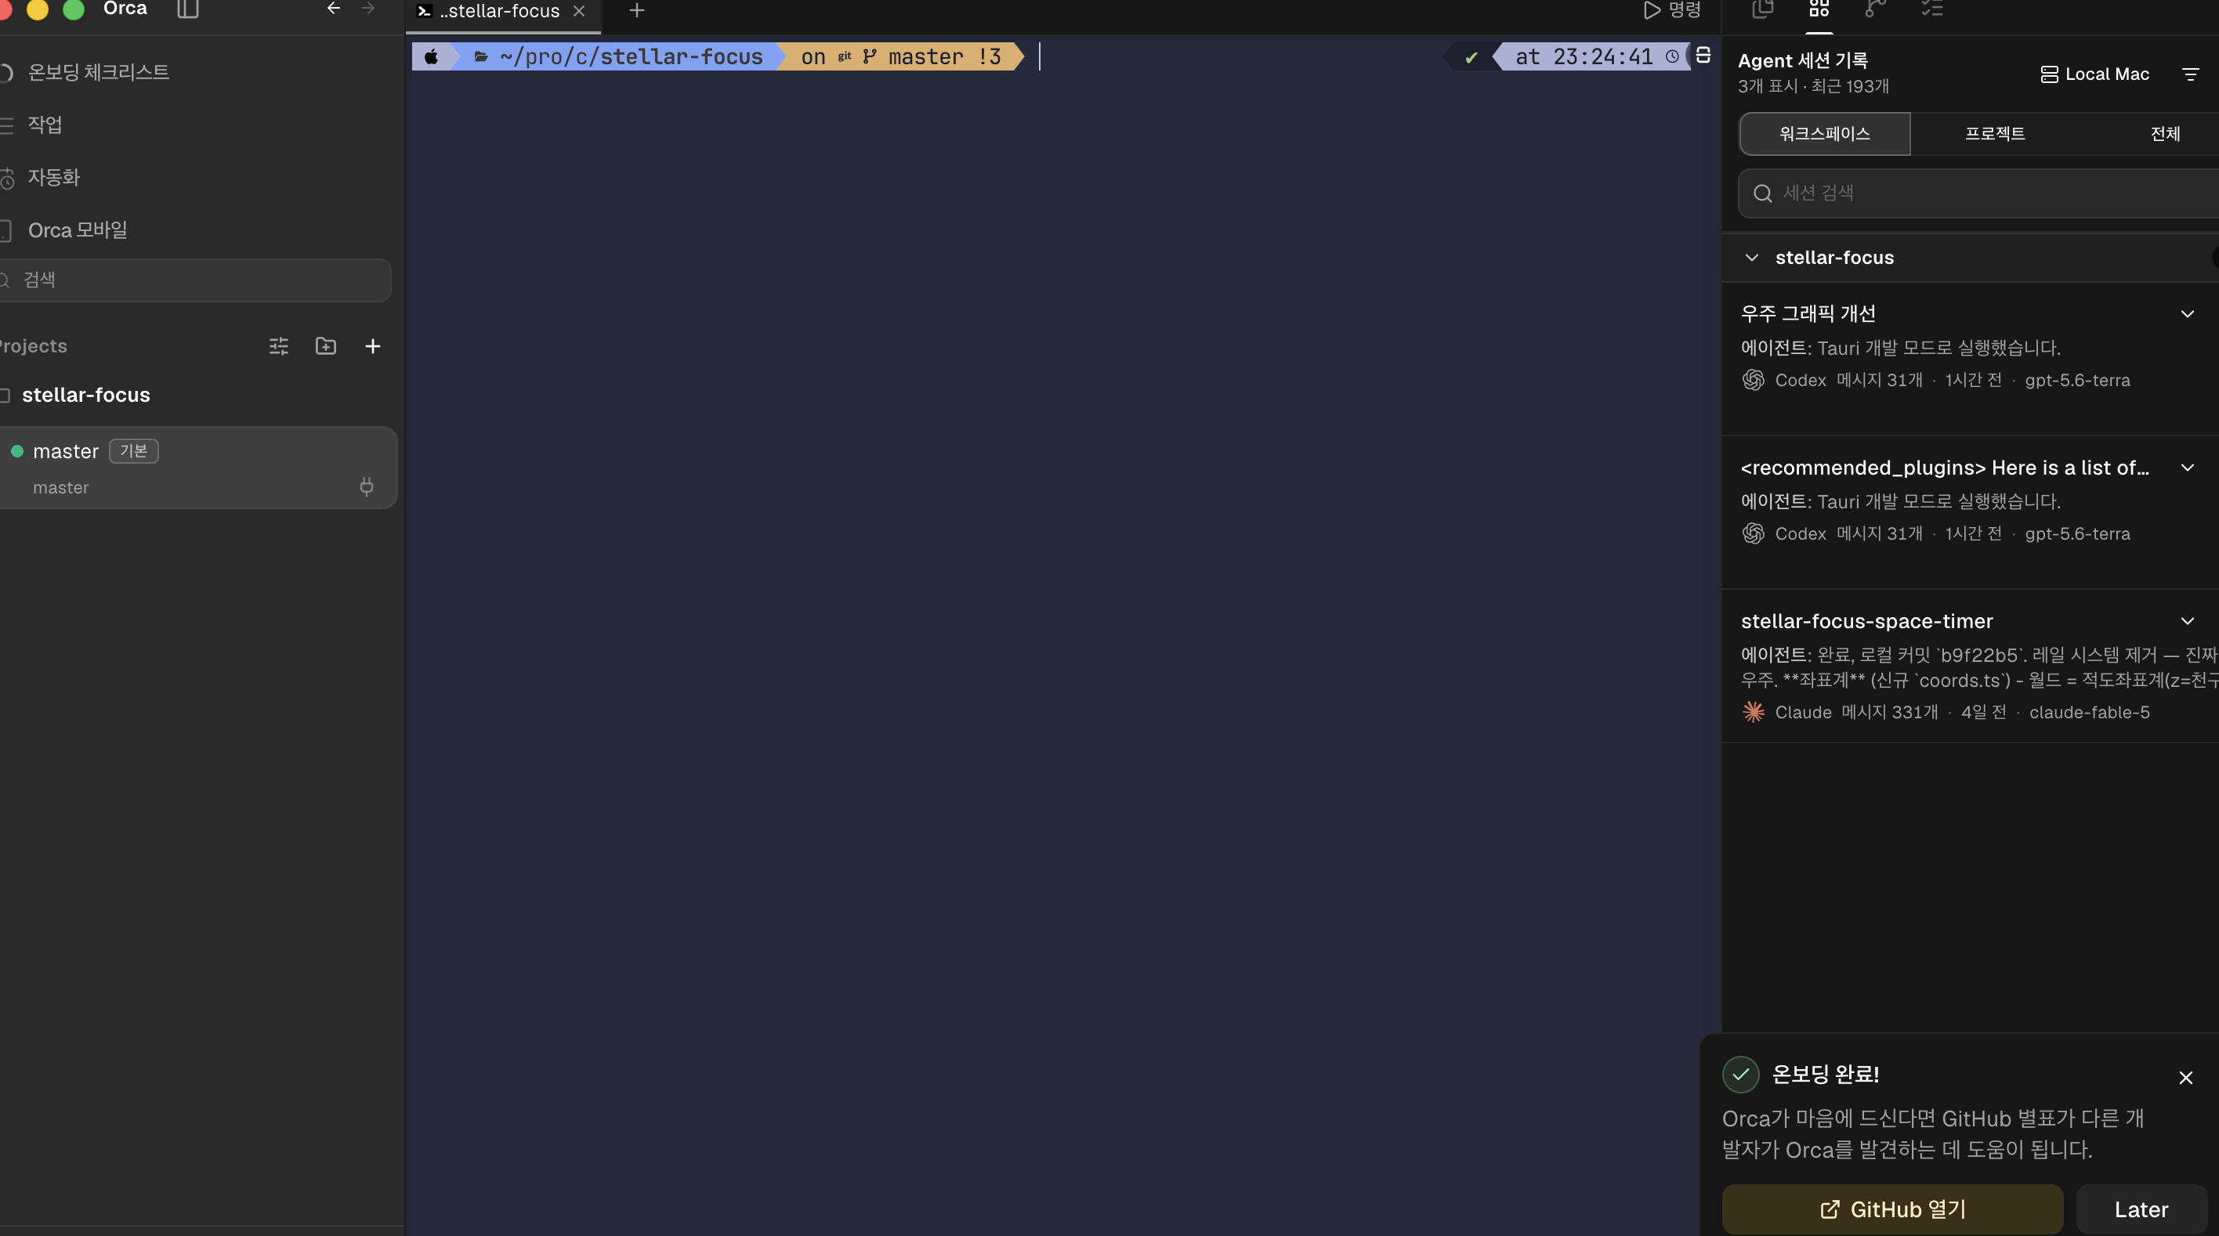Select the 워크스페이스 tab
The height and width of the screenshot is (1236, 2219).
coord(1824,133)
